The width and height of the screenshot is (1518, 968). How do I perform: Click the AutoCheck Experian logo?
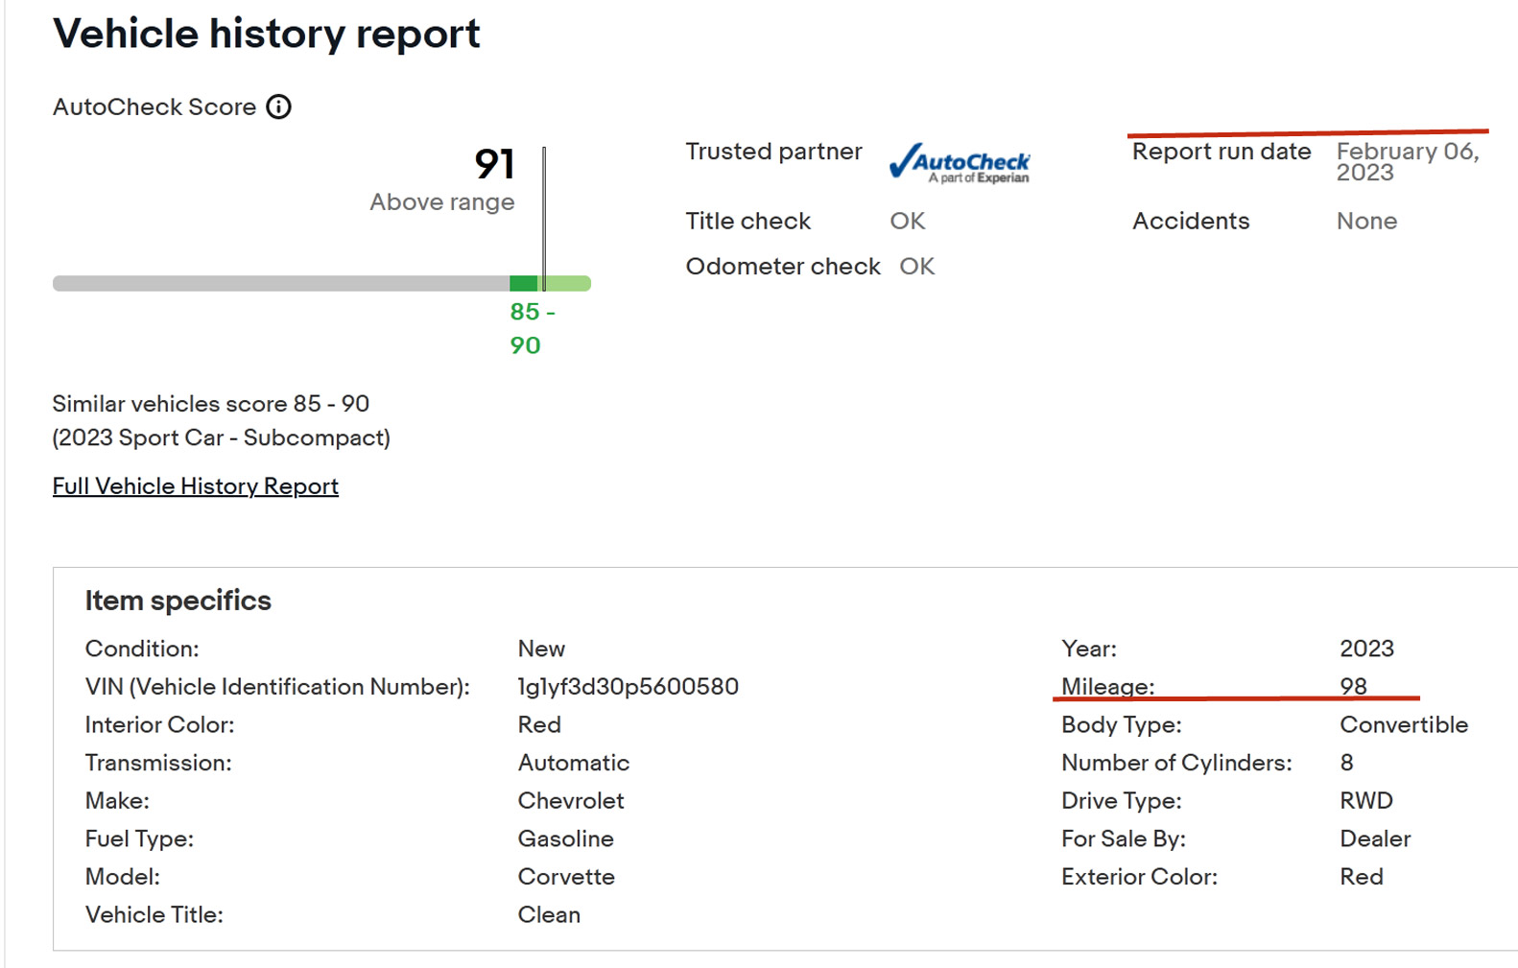point(960,163)
